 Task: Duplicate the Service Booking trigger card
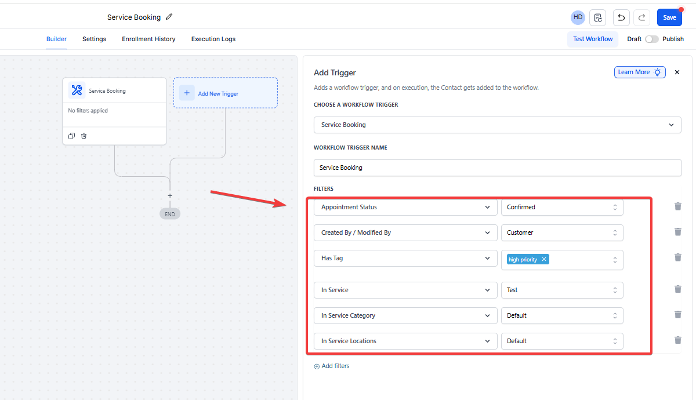71,136
